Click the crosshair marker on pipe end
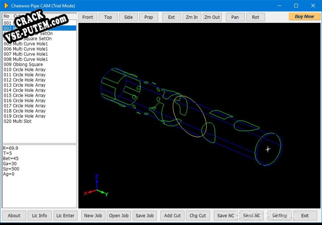 (x=268, y=149)
